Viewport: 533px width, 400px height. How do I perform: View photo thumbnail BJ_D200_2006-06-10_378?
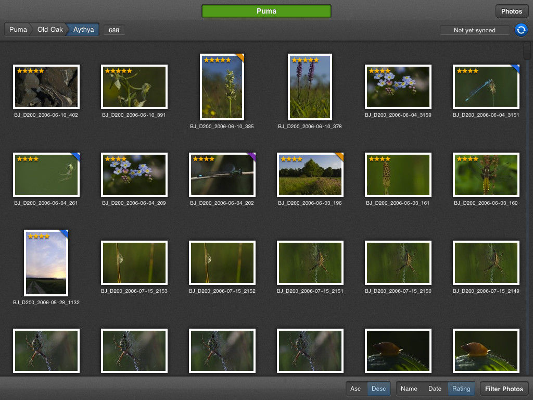[x=310, y=87]
